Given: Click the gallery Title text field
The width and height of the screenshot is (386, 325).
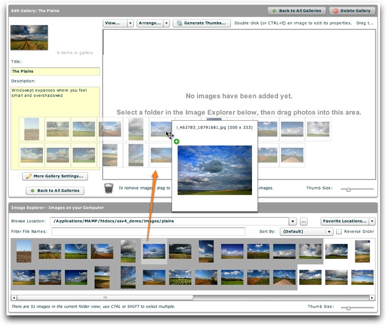Looking at the screenshot, I should click(x=55, y=71).
